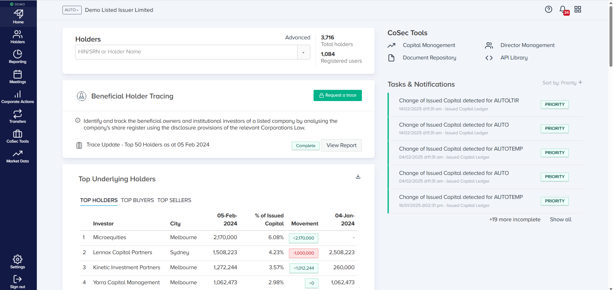This screenshot has height=290, width=613.
Task: Open Market Data in sidebar
Action: (18, 156)
